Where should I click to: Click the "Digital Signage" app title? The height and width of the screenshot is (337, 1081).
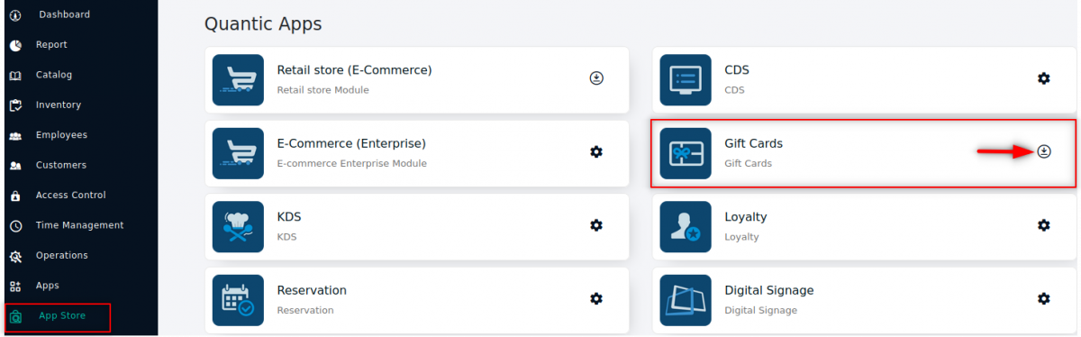point(769,290)
